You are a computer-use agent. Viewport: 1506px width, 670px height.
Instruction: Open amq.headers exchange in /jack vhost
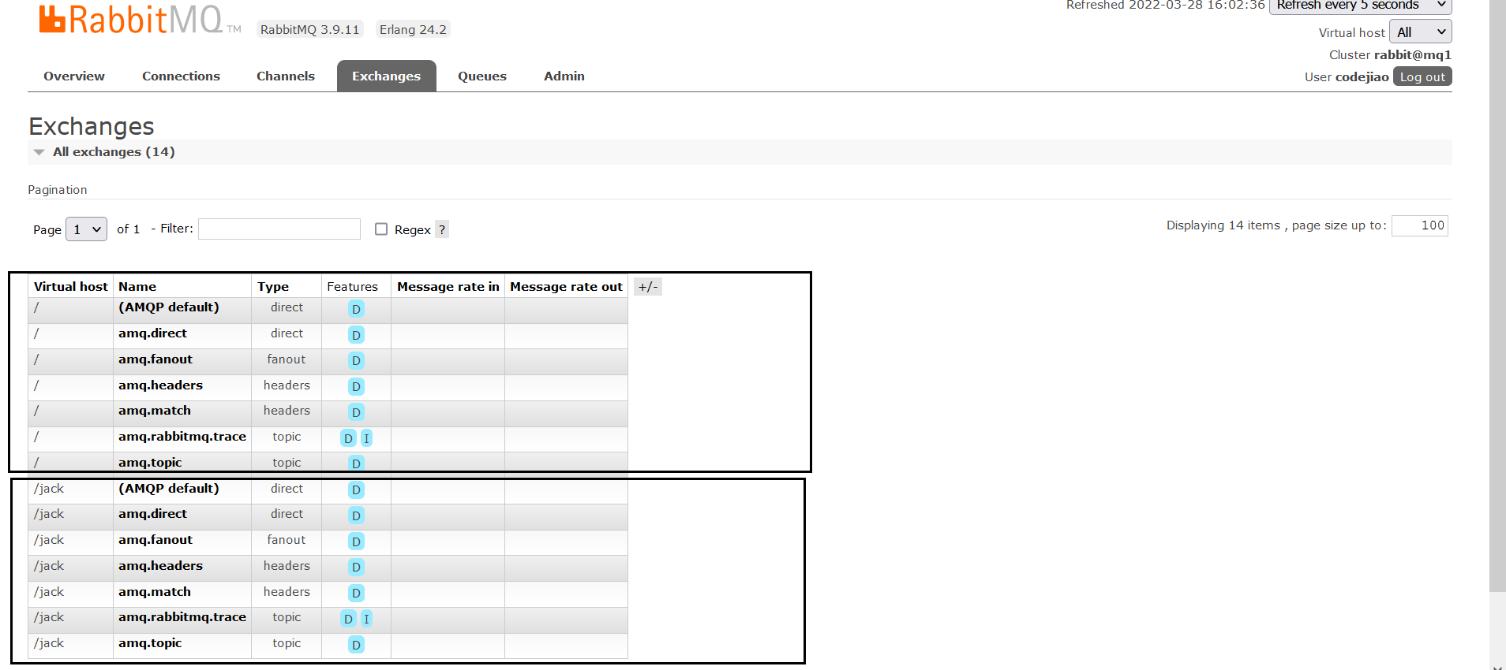point(160,566)
